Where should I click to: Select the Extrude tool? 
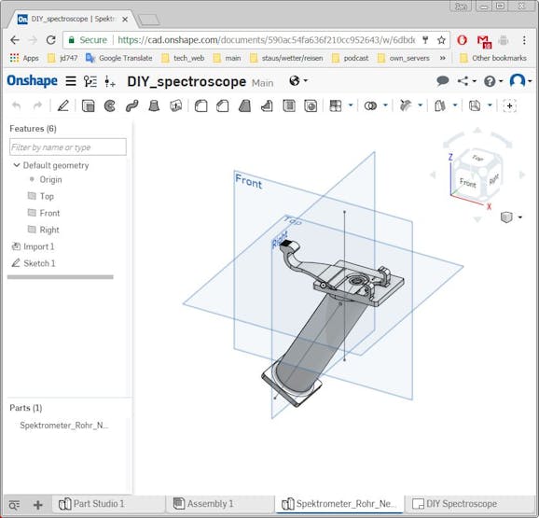pos(88,105)
